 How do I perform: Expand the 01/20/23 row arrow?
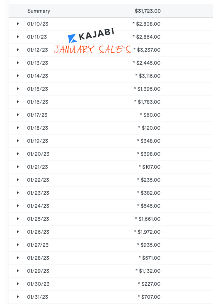(x=18, y=154)
